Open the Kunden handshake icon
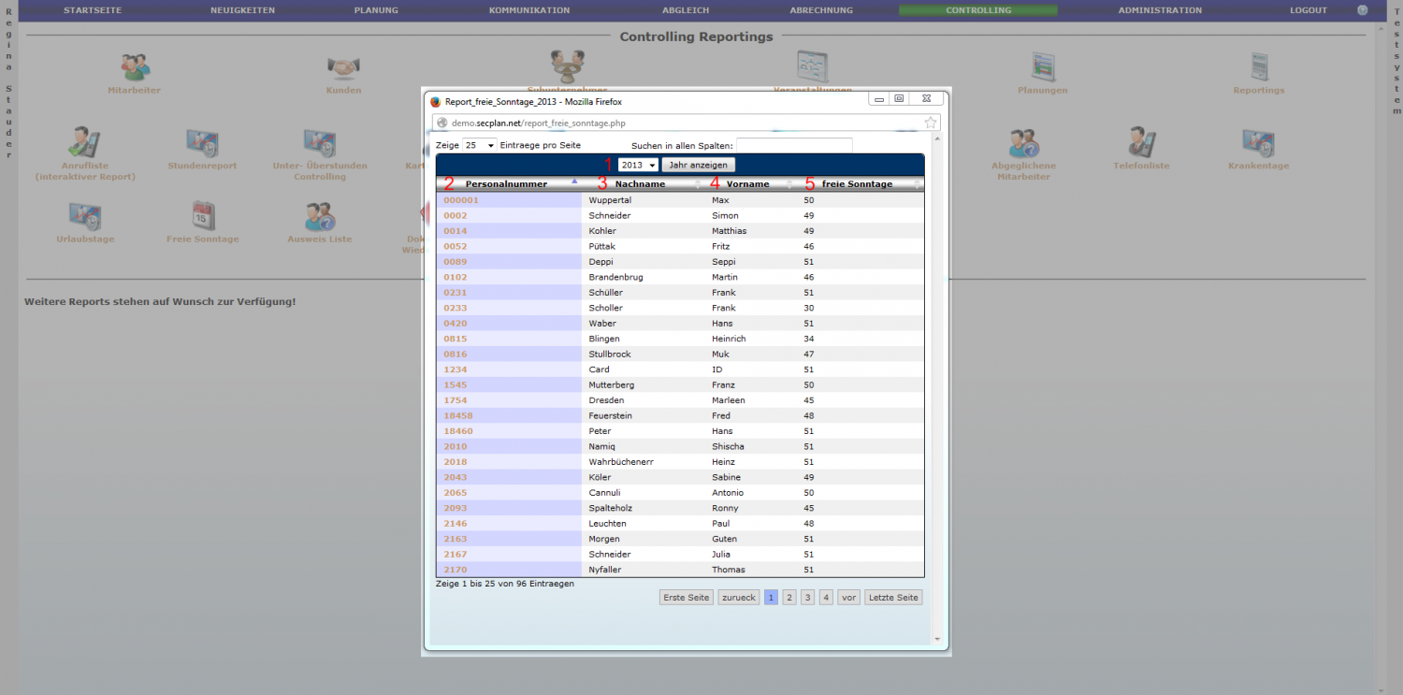 343,67
